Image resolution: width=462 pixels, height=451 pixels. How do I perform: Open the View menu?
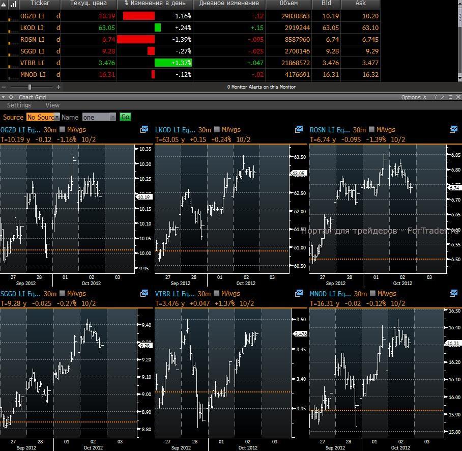(x=52, y=105)
